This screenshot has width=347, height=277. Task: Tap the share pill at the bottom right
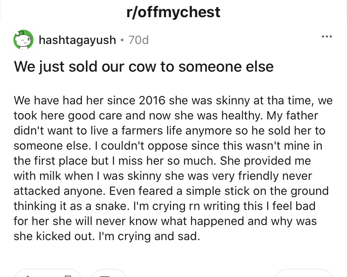coord(304,274)
